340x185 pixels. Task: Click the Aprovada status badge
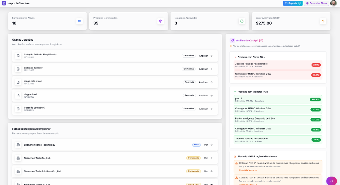189,82
